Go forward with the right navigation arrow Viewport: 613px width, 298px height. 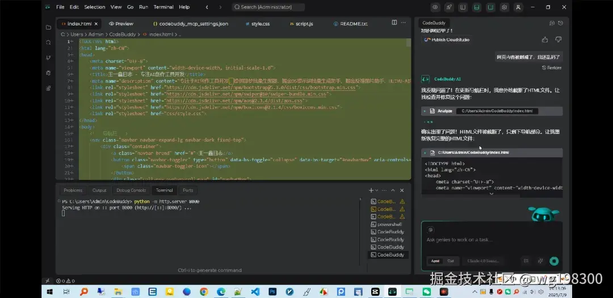pos(220,7)
